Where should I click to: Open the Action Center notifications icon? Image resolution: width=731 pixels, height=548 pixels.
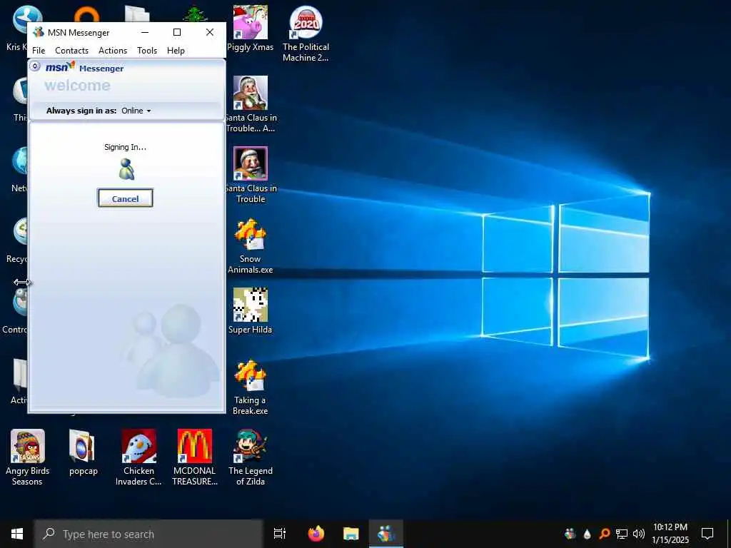[707, 534]
